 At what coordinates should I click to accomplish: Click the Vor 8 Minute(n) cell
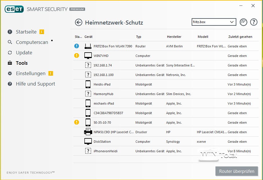239,151
